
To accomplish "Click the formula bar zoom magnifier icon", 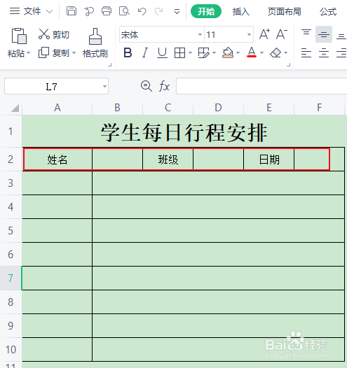I will [147, 86].
